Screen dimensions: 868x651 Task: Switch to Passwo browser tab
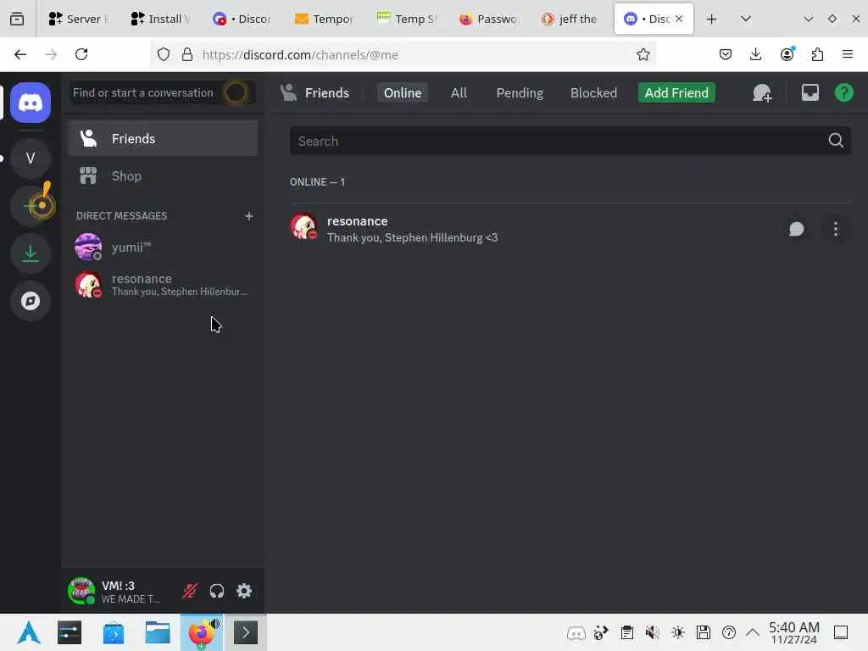click(489, 19)
